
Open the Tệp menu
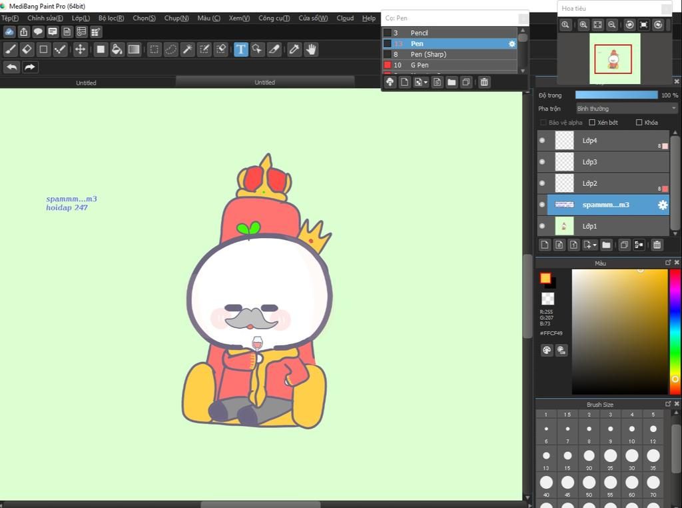pos(10,18)
